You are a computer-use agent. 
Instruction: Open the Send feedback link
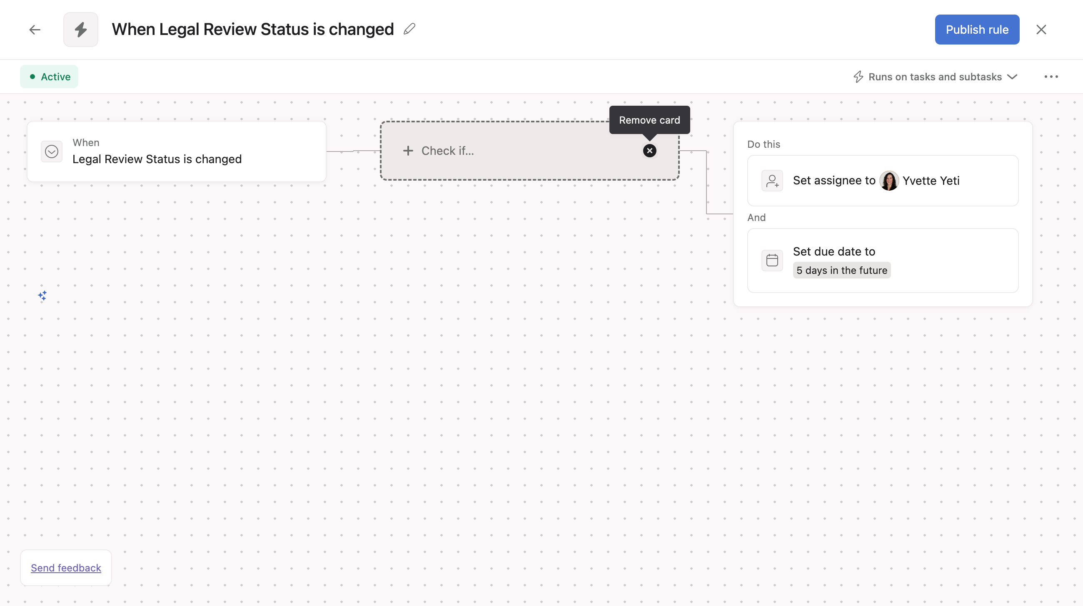point(66,568)
